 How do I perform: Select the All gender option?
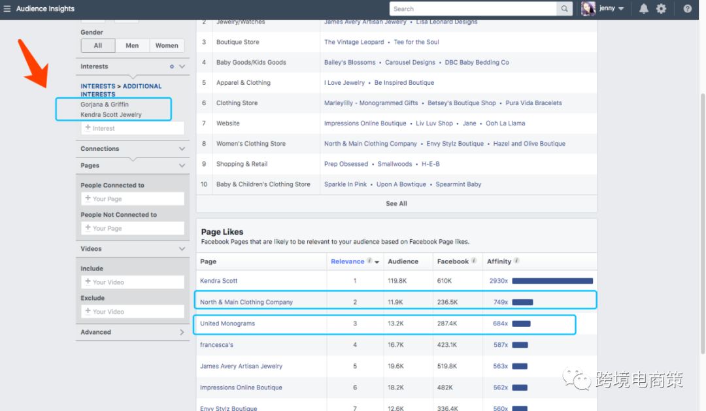(98, 46)
